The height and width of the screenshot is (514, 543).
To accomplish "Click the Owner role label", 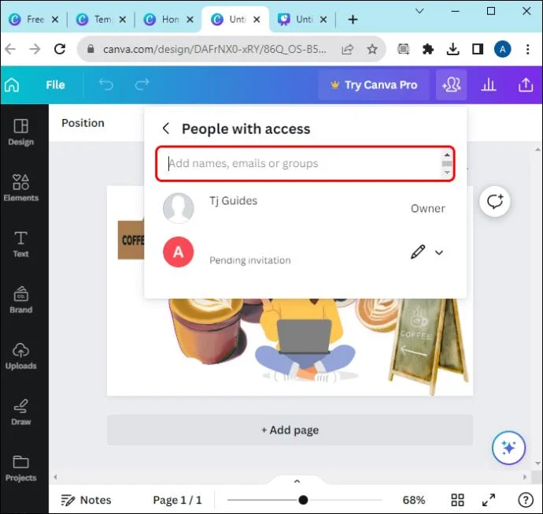I will coord(427,208).
